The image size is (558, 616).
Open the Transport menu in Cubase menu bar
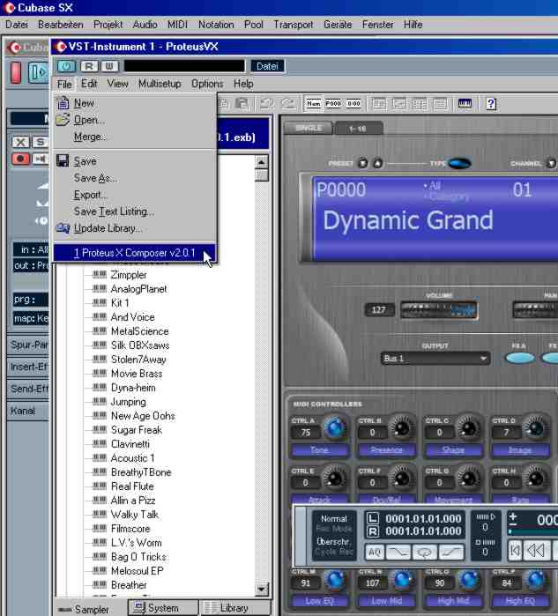pos(294,25)
